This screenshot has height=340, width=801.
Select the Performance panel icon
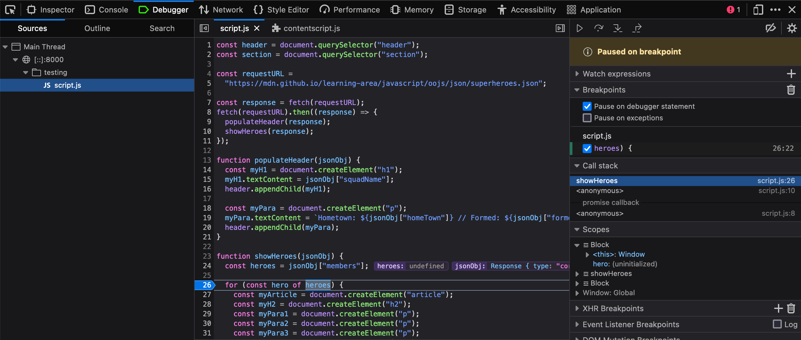click(x=324, y=10)
